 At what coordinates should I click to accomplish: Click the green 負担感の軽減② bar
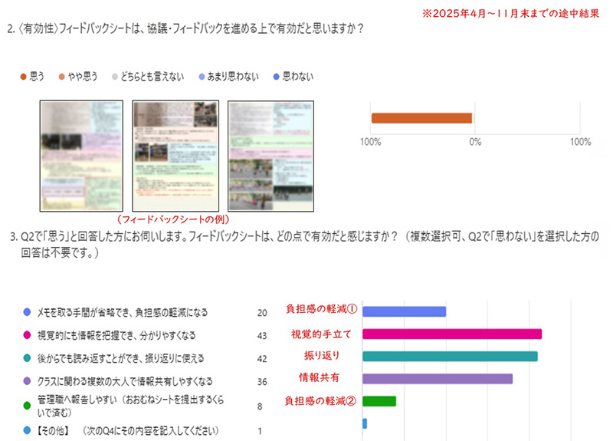[x=379, y=400]
